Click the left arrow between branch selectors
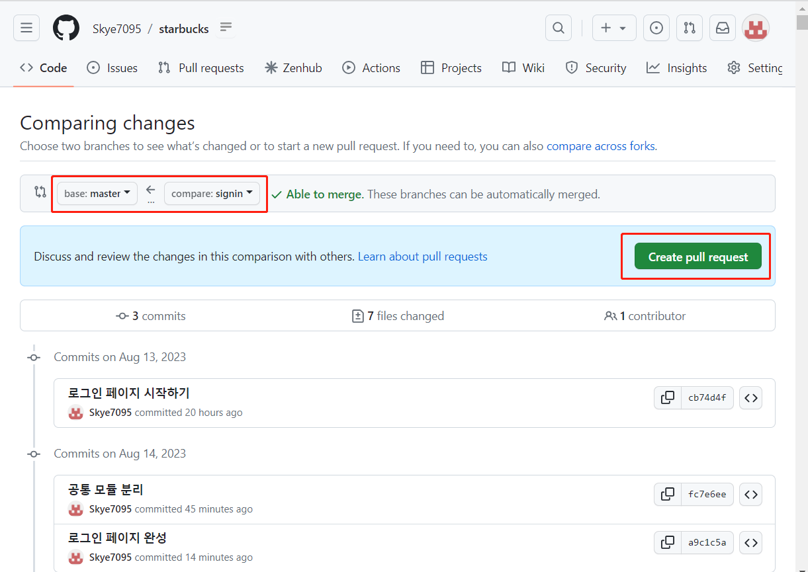 click(151, 190)
